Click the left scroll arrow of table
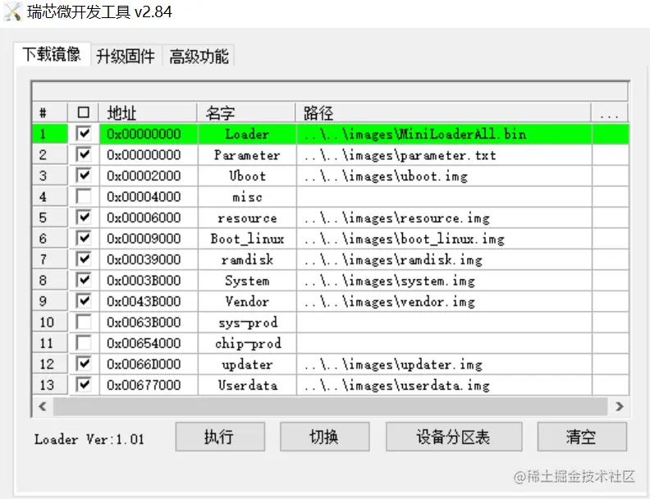 [x=43, y=406]
